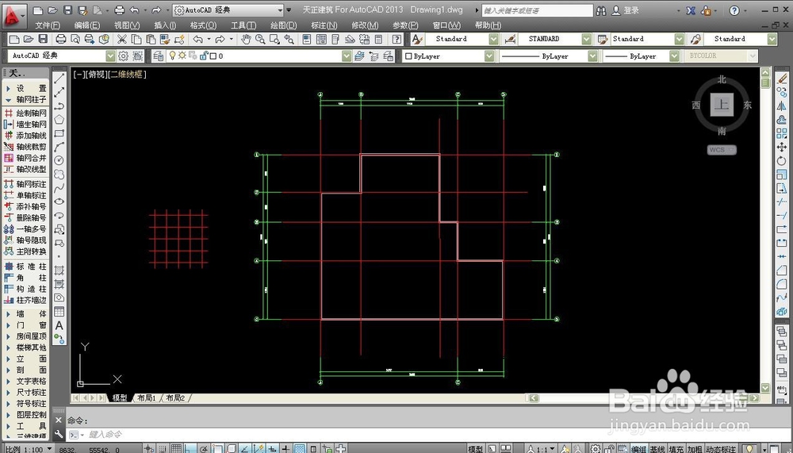Toggle 编组 in the status bar

pyautogui.click(x=638, y=449)
